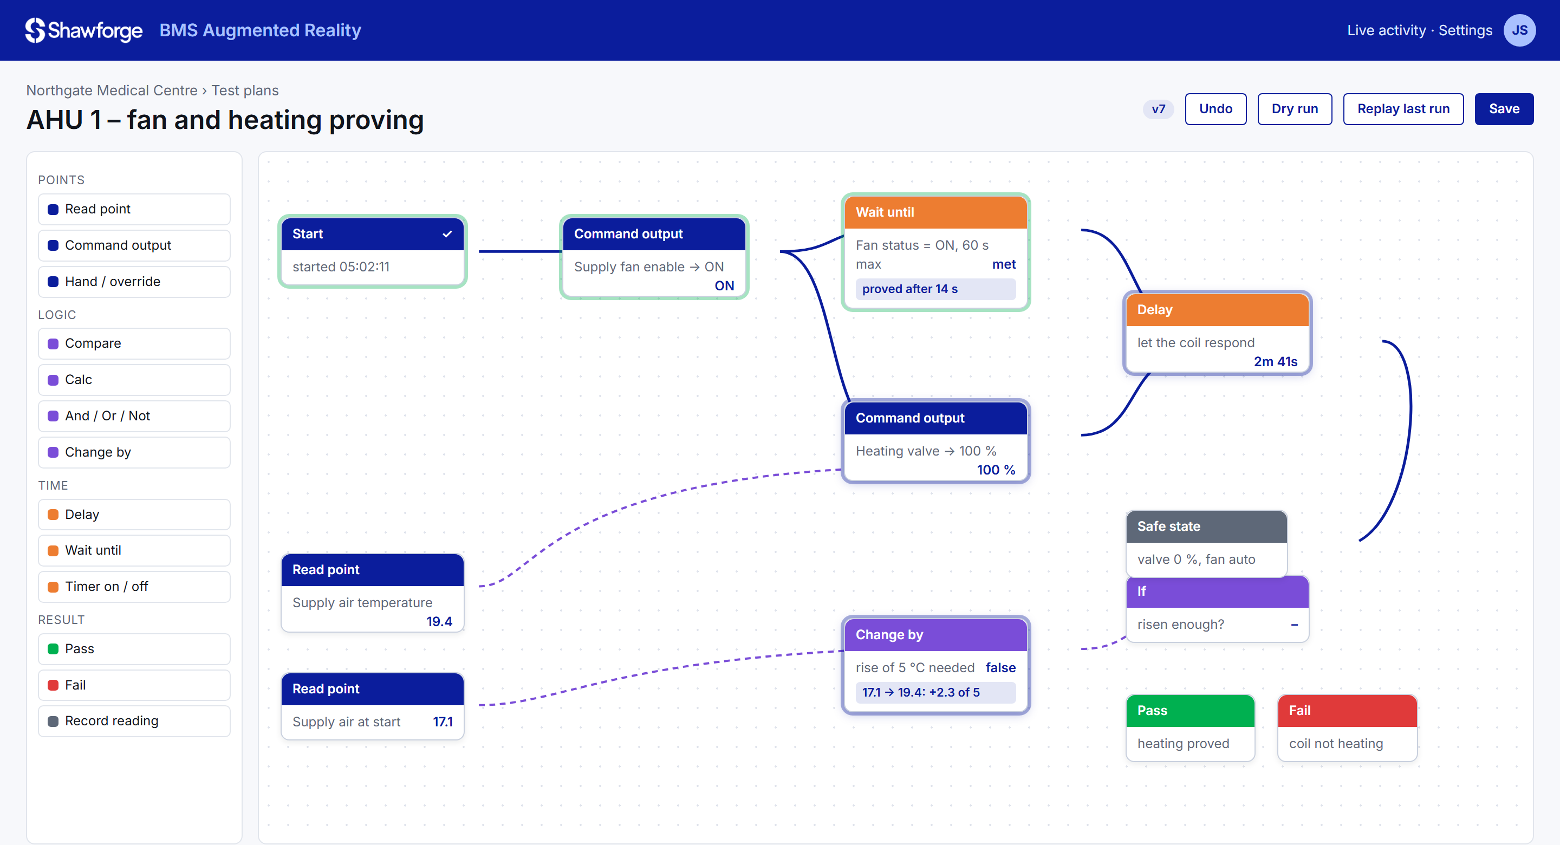This screenshot has width=1560, height=845.
Task: Select the Heating valve command output node
Action: point(935,441)
